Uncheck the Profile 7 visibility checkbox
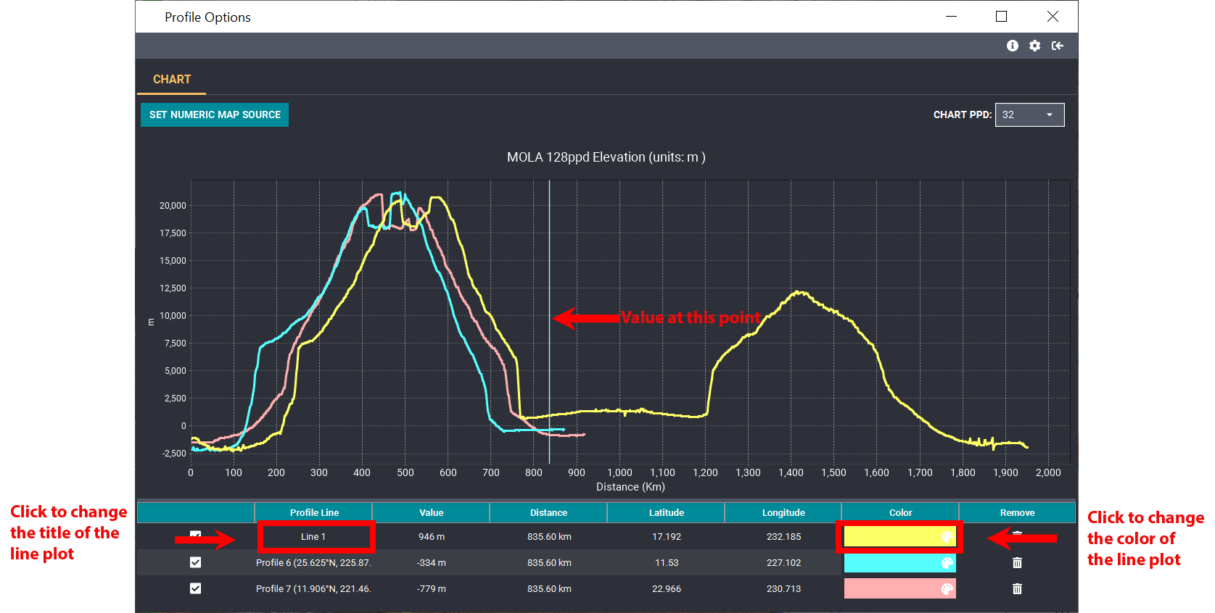The height and width of the screenshot is (613, 1215). [x=195, y=588]
